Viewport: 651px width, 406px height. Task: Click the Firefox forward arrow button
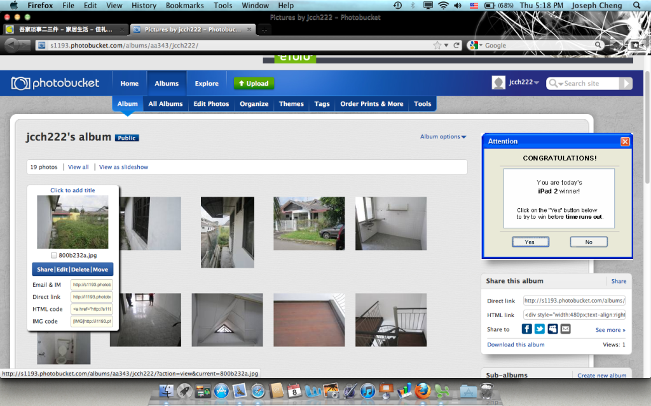pos(25,45)
